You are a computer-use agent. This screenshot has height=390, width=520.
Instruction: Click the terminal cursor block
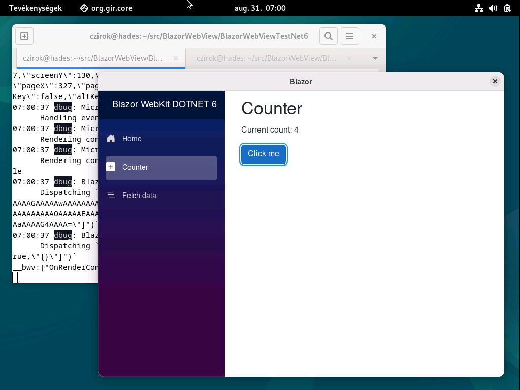click(x=15, y=278)
